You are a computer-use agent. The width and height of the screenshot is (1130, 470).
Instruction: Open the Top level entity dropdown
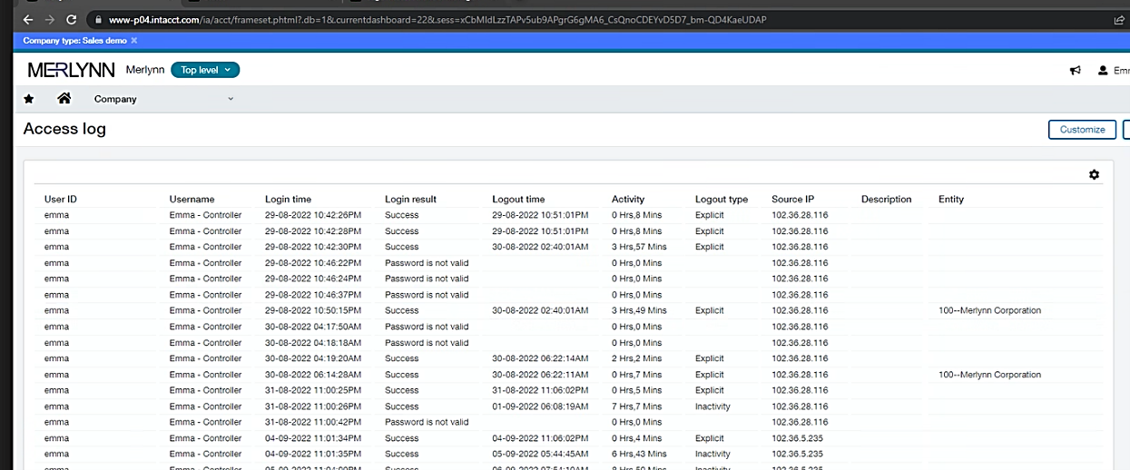[205, 70]
